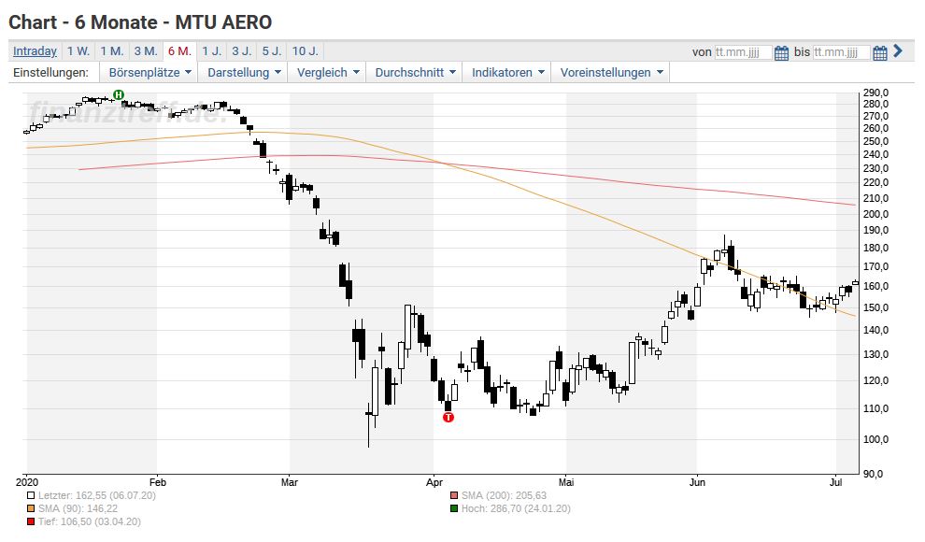
Task: Select the 10 J. time range
Action: coord(305,51)
